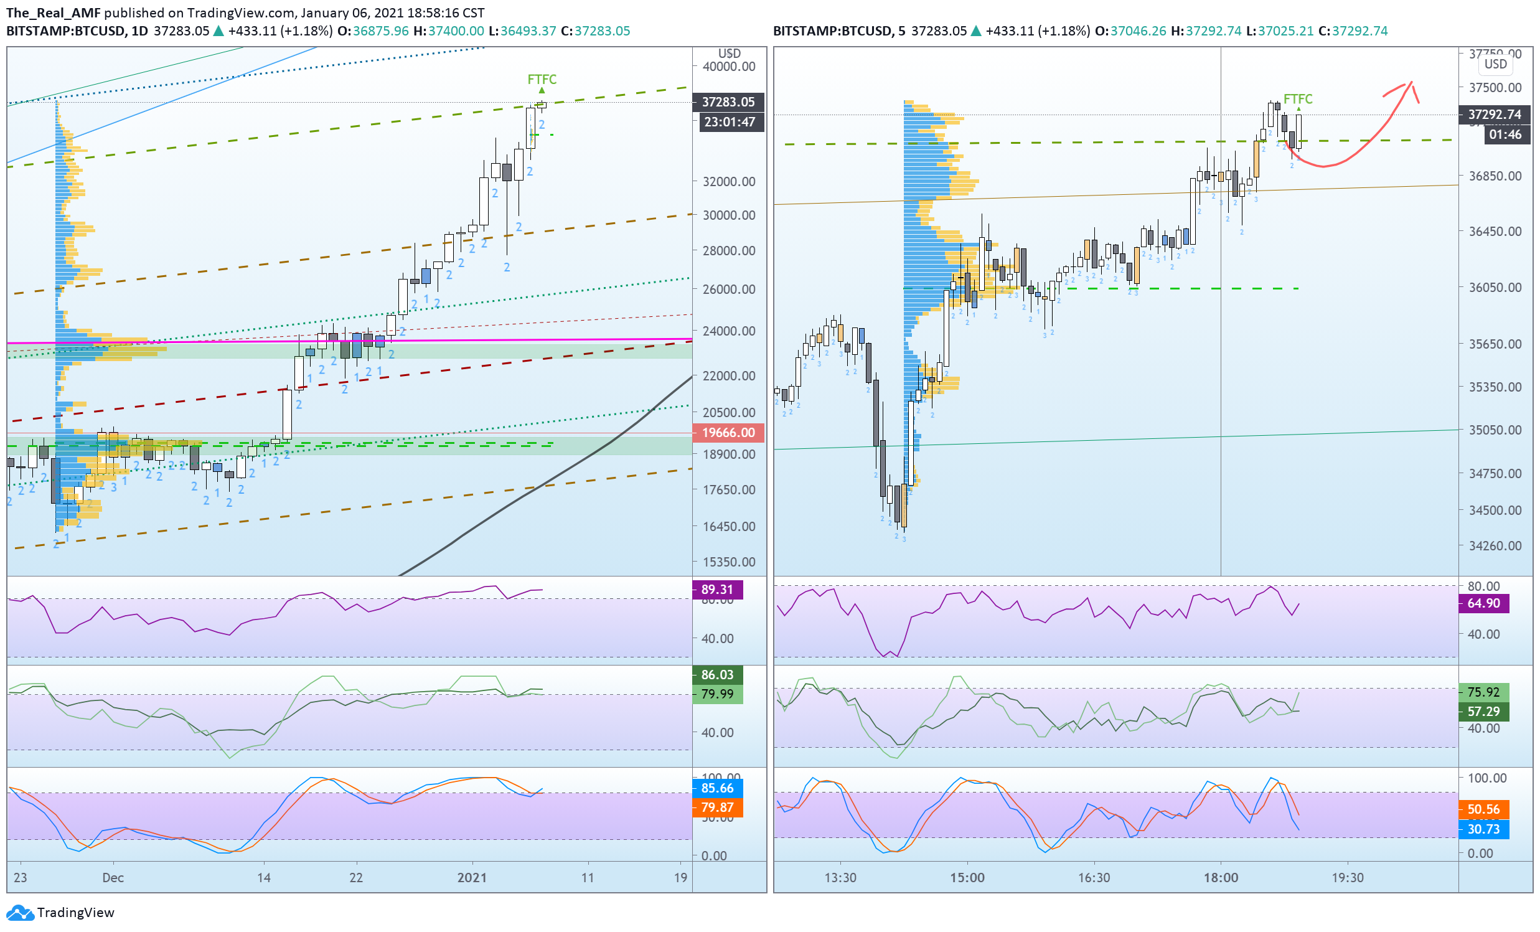Click the 01:46 countdown on the right chart
1540x932 pixels.
[x=1506, y=134]
